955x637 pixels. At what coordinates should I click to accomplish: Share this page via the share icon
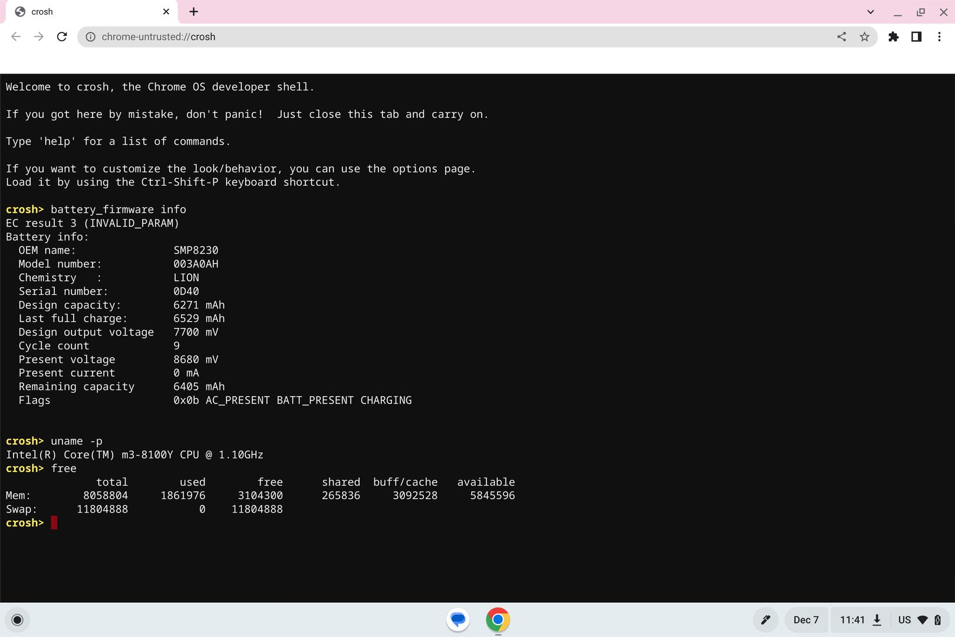tap(842, 37)
